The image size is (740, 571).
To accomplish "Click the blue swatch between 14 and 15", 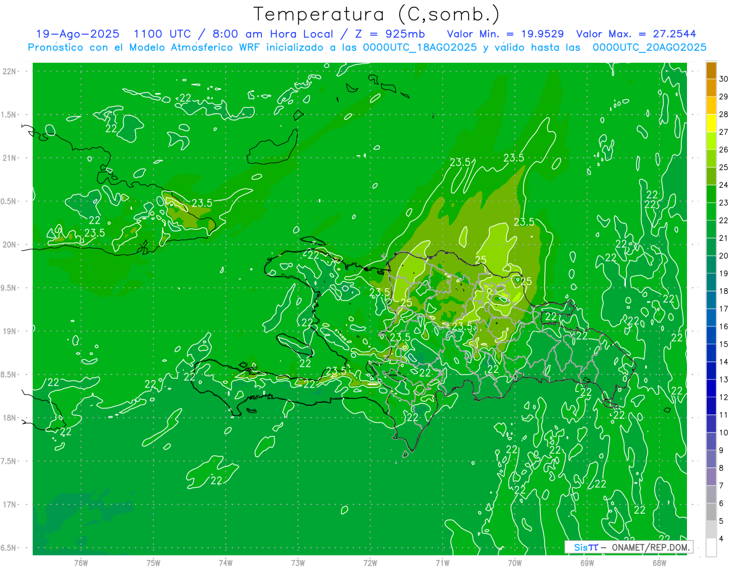I will [711, 353].
